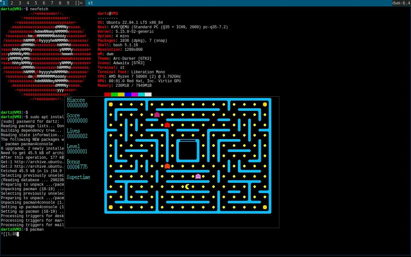Click the Hiscore label in Pac-Man
This screenshot has width=411, height=257.
[x=76, y=100]
